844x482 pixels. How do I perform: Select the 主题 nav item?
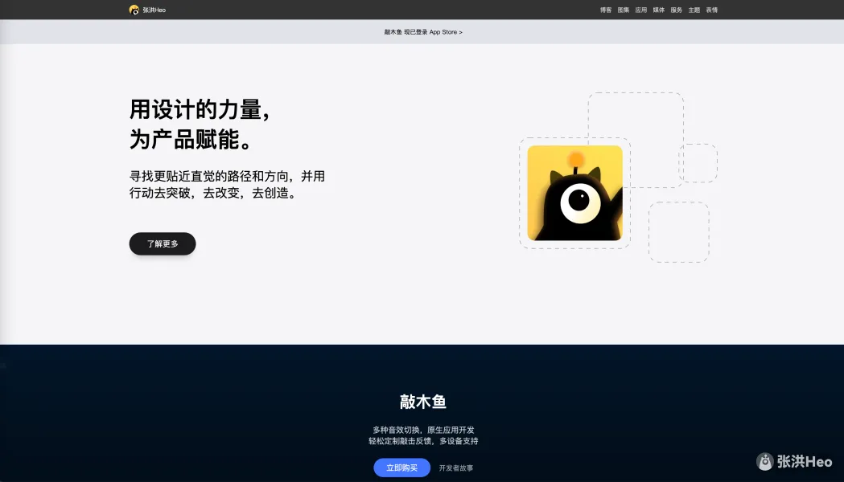694,10
